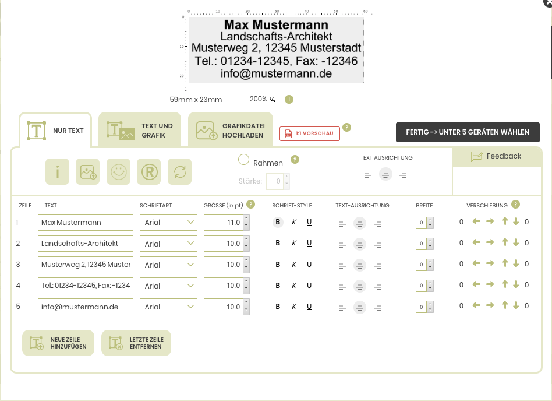Move row 3 text down arrow
This screenshot has width=552, height=401.
516,263
